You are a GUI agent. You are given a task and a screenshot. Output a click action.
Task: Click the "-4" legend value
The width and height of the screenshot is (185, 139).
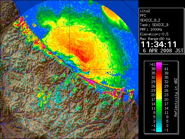point(153,130)
